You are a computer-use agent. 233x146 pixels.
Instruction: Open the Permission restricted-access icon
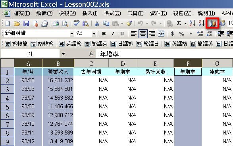35,23
